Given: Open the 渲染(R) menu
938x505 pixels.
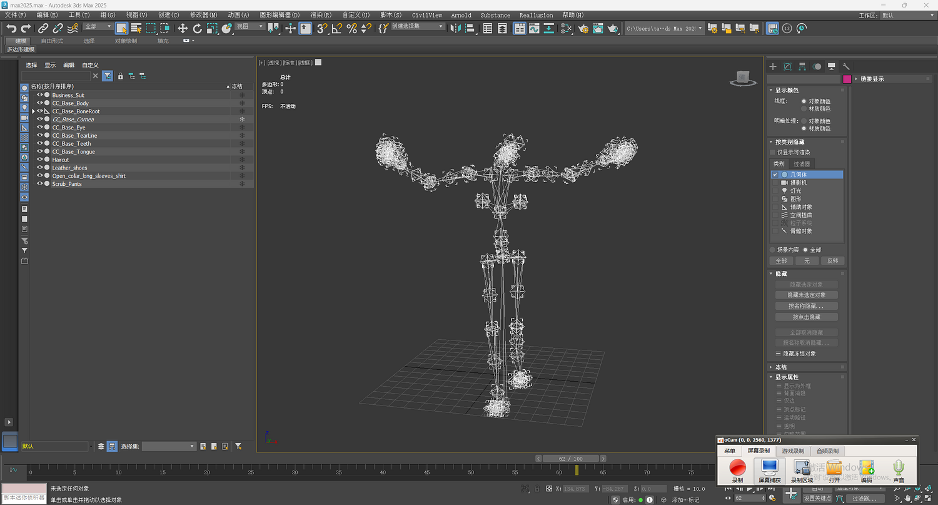Looking at the screenshot, I should [x=321, y=15].
